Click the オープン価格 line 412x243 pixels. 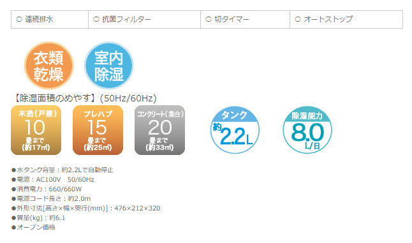(33, 227)
